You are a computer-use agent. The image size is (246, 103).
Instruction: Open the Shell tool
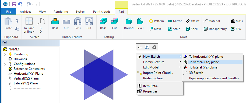[x=192, y=29]
